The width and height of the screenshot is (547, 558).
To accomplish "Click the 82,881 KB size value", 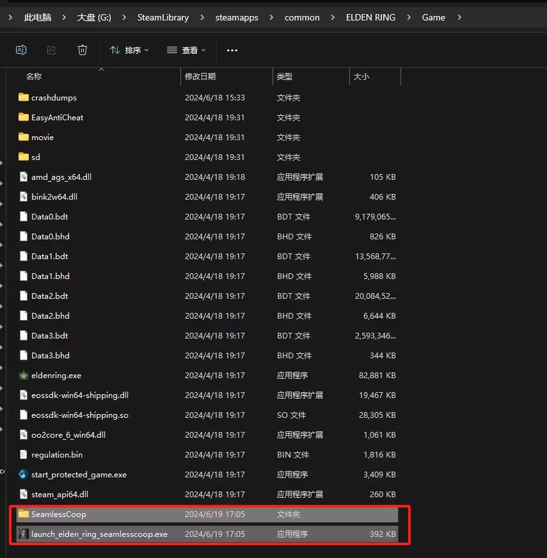I will (377, 376).
